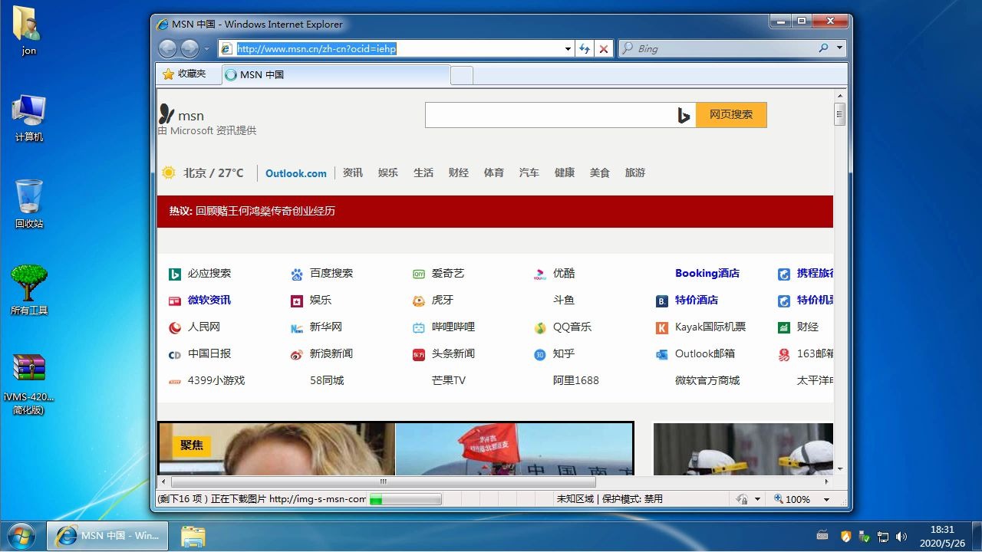Click the 网页搜索 button
This screenshot has height=552, width=982.
tap(731, 115)
